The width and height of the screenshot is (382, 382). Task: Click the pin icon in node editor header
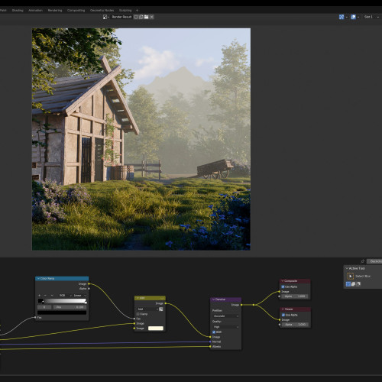coord(363,261)
